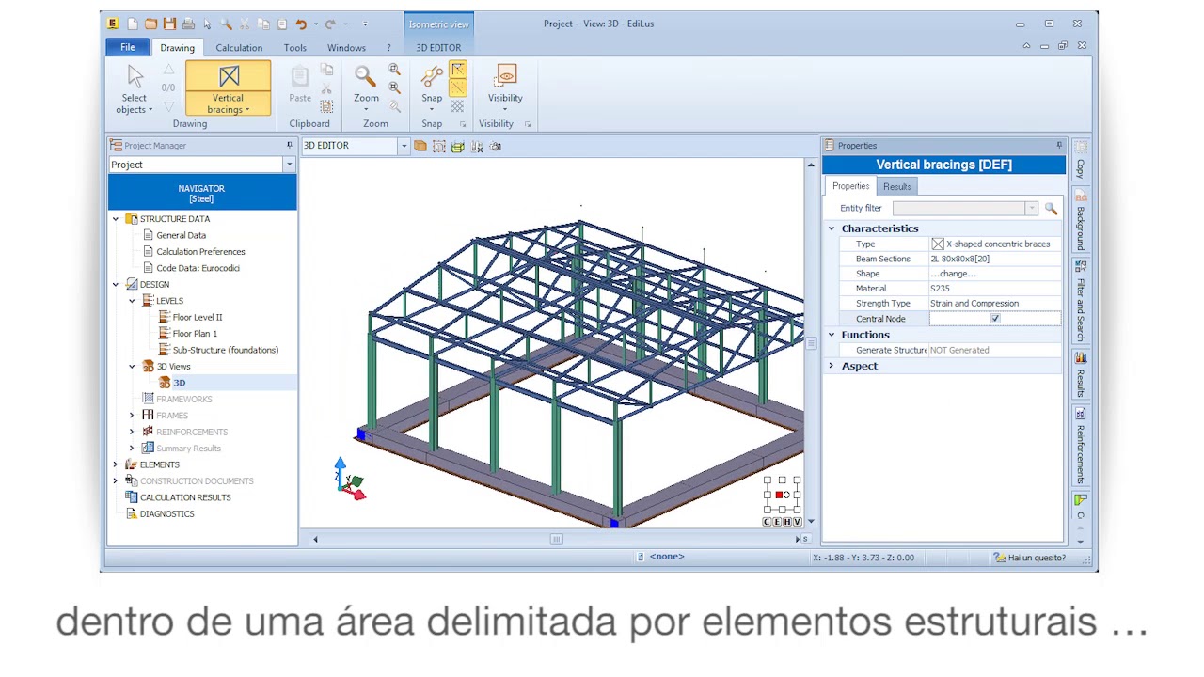Switch to the Calculation ribbon tab

239,48
